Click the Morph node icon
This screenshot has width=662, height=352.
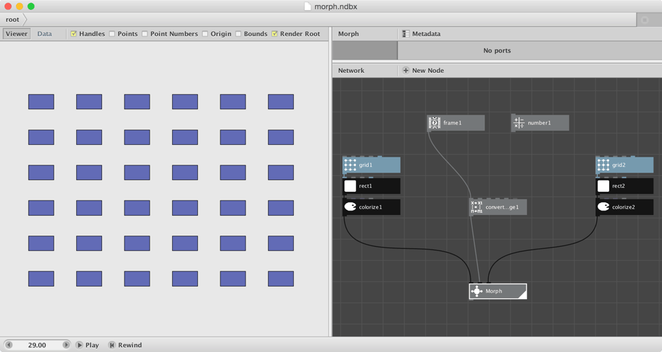click(x=477, y=291)
